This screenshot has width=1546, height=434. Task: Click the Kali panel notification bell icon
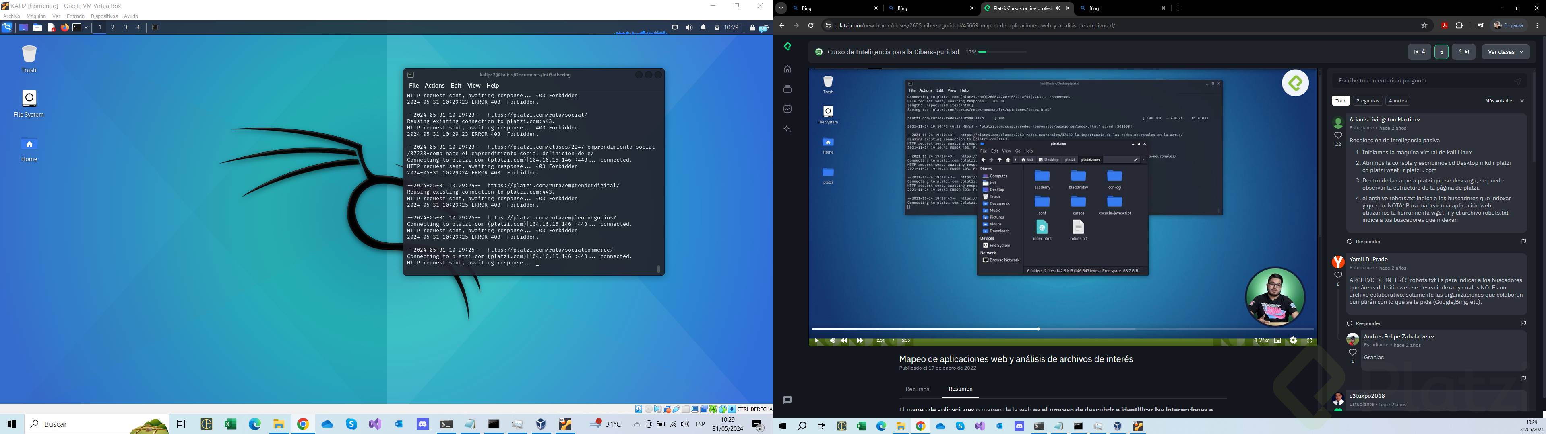(x=703, y=27)
